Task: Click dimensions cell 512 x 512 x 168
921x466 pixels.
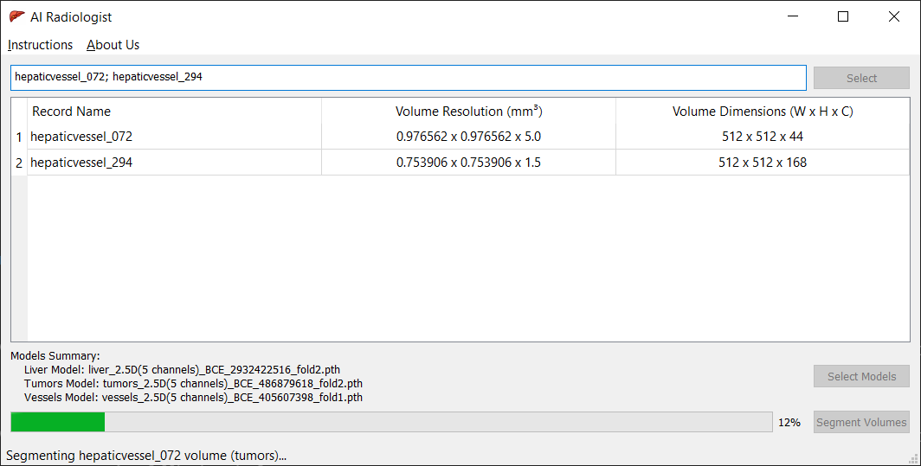Action: [x=763, y=163]
